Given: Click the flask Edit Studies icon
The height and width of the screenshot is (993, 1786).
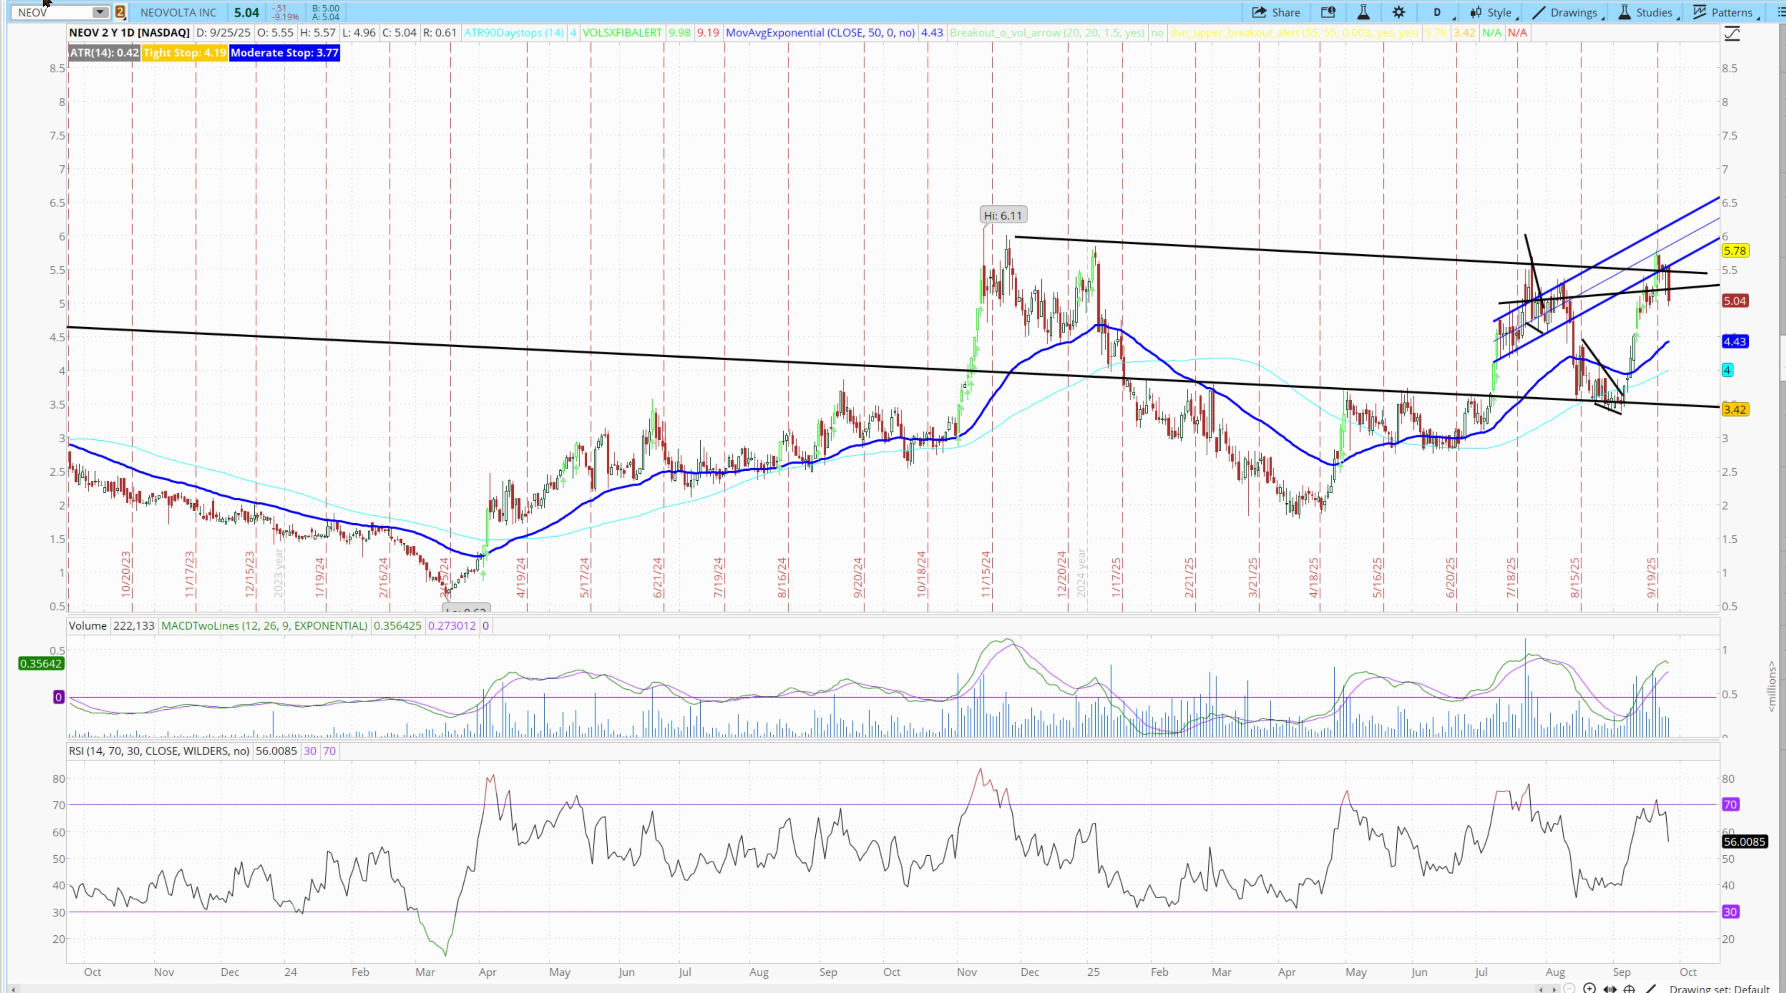Looking at the screenshot, I should click(1363, 12).
